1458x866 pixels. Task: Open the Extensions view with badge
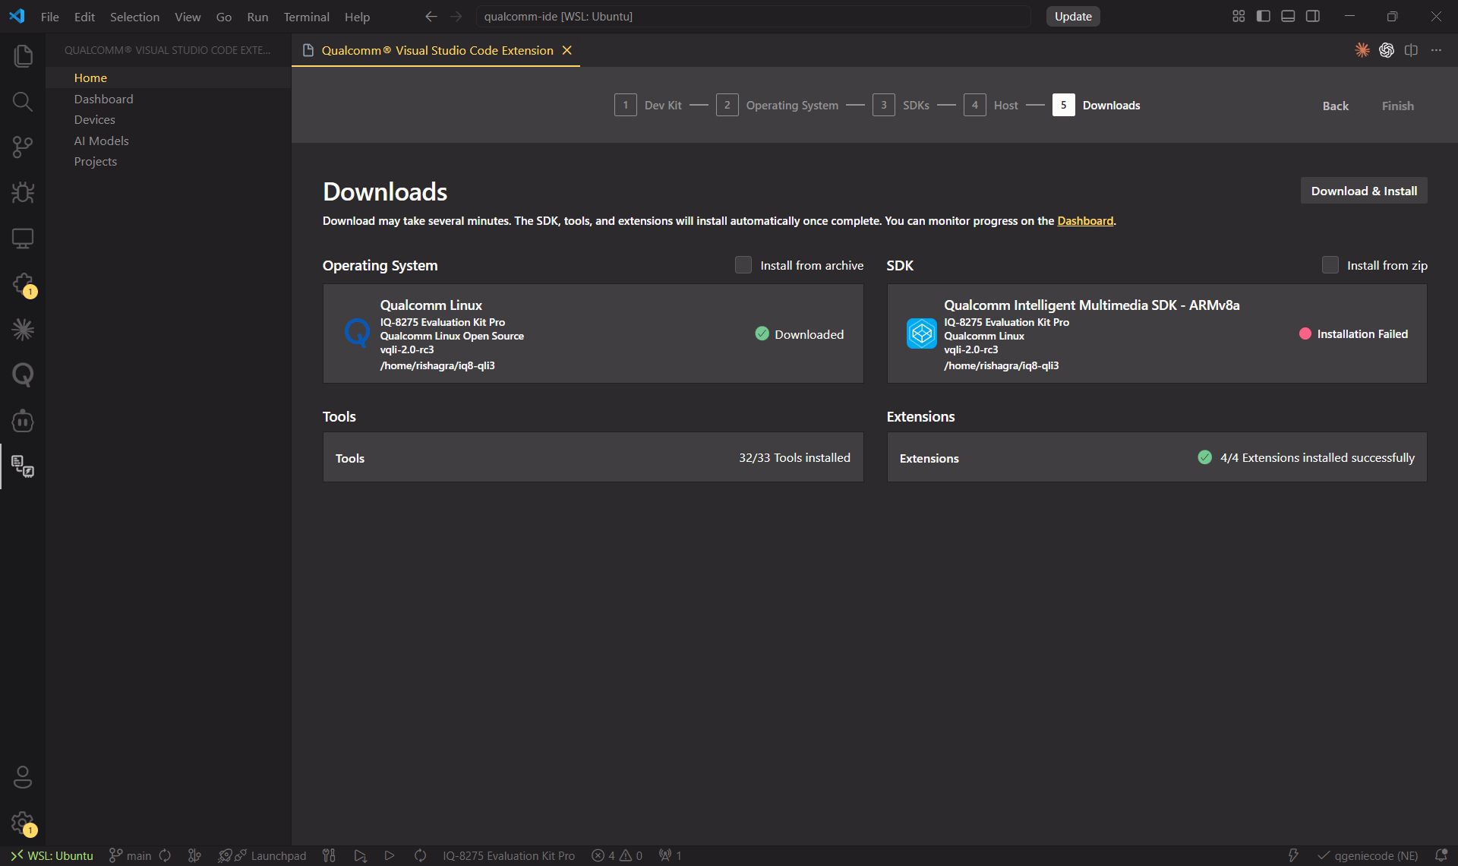23,284
